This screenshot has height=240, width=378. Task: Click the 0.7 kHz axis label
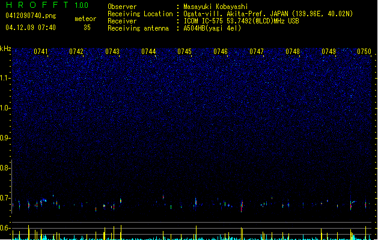[5, 198]
